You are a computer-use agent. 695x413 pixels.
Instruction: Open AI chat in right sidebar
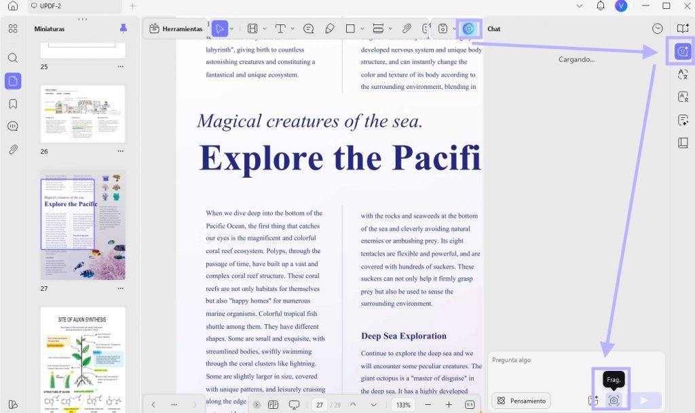(x=683, y=52)
